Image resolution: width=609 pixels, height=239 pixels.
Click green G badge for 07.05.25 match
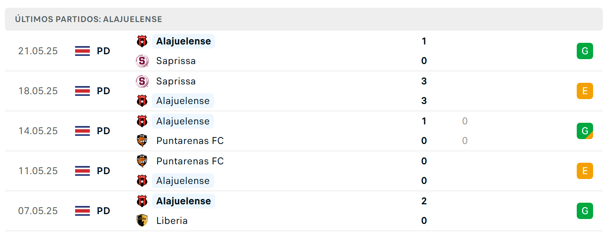[x=585, y=211]
